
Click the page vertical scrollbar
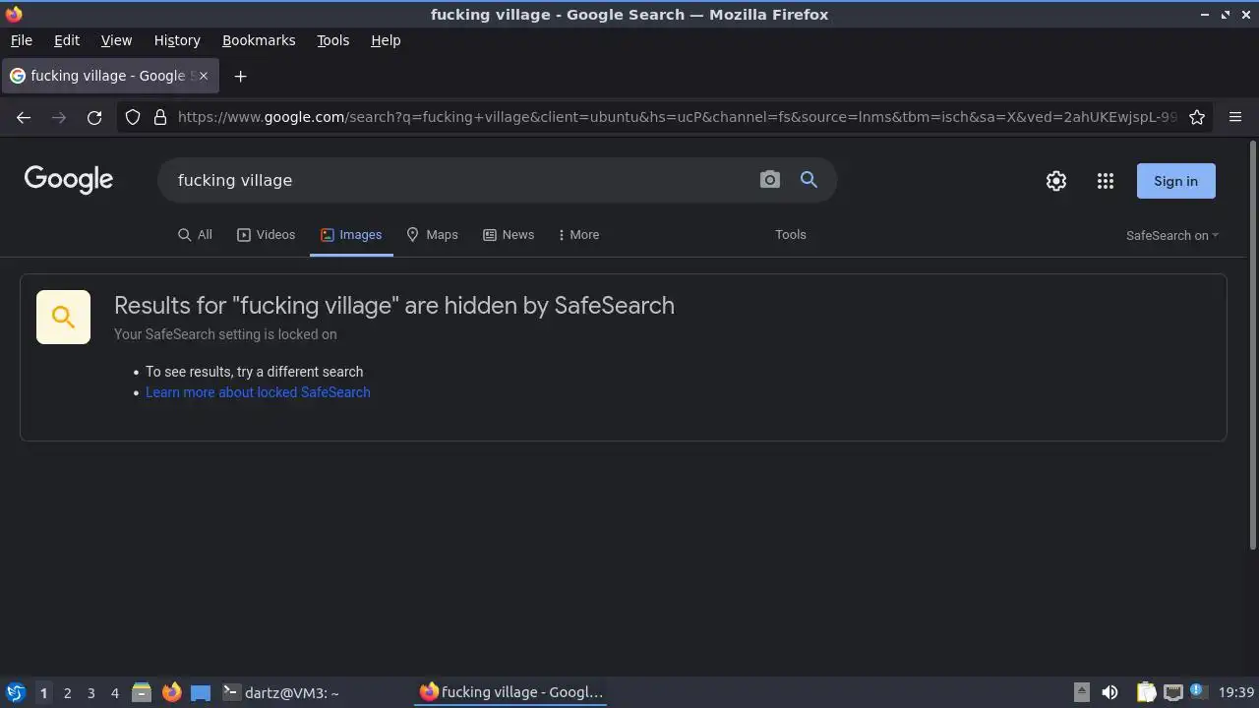(x=1252, y=345)
